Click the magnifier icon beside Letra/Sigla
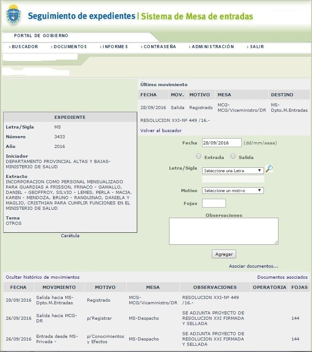This screenshot has width=312, height=352. [x=269, y=169]
